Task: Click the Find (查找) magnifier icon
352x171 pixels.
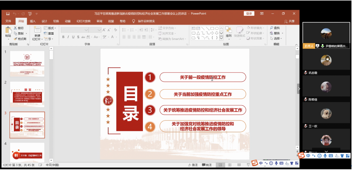Action: (272, 28)
